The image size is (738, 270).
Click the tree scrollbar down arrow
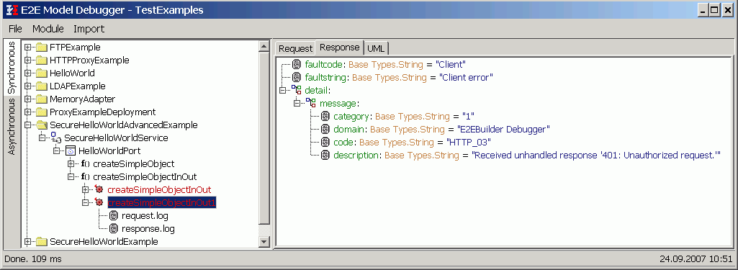pyautogui.click(x=264, y=242)
